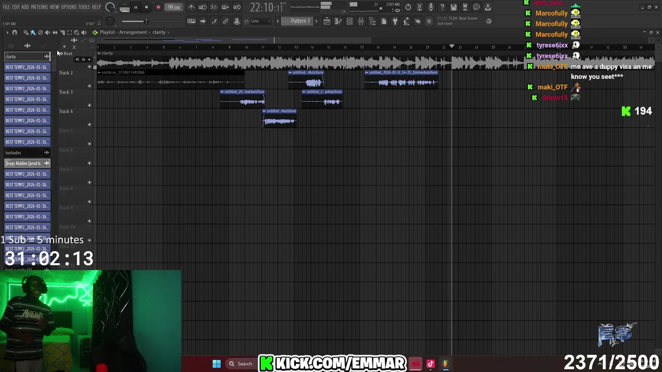Toggle step editing mode icon
Screen dimensions: 662x372
point(214,21)
